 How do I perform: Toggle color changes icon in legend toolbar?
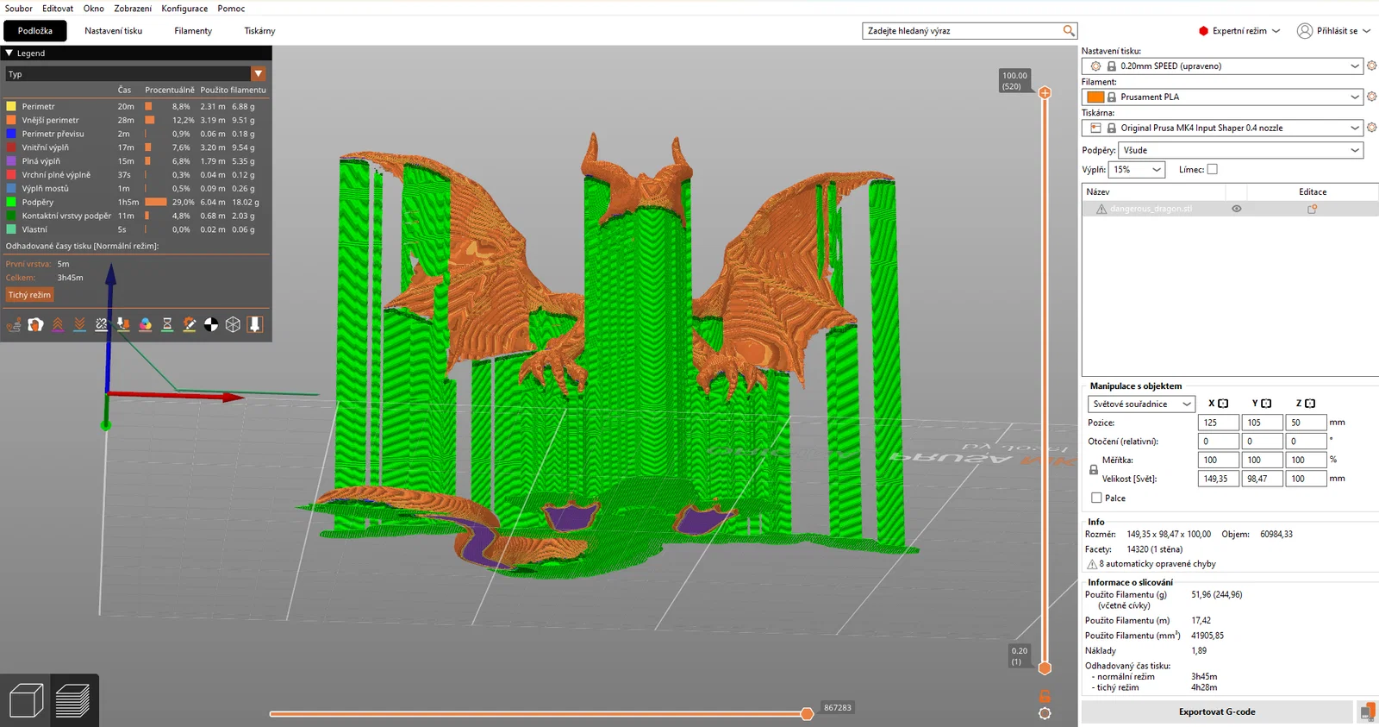(x=145, y=325)
